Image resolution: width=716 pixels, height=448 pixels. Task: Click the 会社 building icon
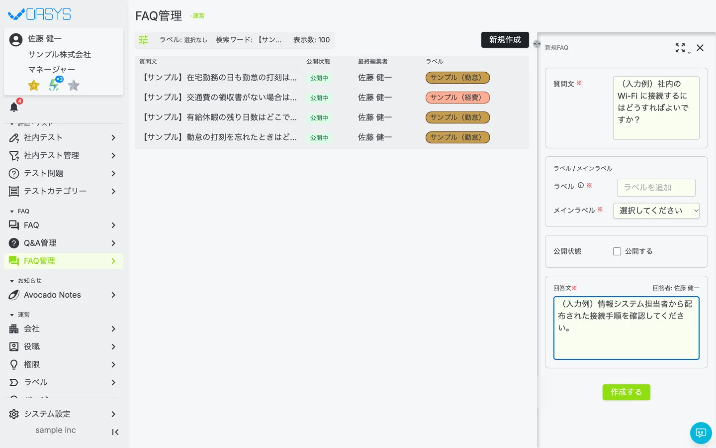pyautogui.click(x=14, y=329)
